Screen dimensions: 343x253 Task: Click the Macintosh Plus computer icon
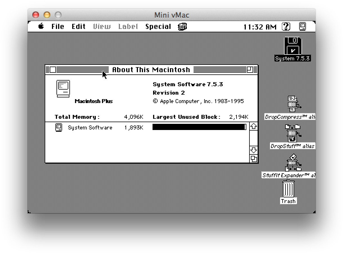pos(63,89)
